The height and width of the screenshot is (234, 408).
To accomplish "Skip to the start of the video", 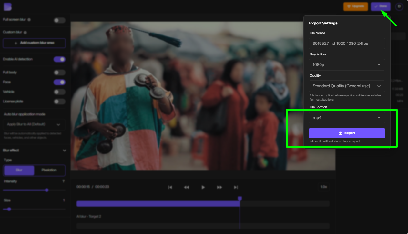I will coord(170,187).
